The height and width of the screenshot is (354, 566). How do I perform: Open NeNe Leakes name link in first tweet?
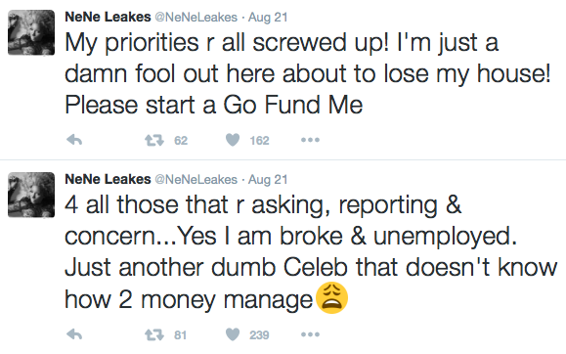[x=108, y=17]
